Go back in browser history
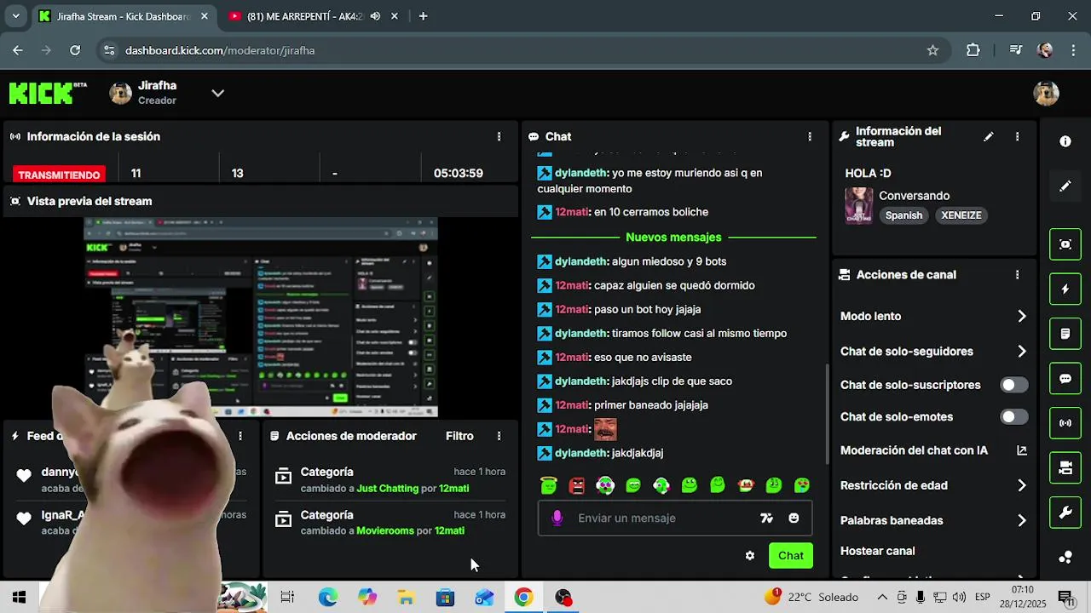This screenshot has width=1091, height=613. point(18,50)
